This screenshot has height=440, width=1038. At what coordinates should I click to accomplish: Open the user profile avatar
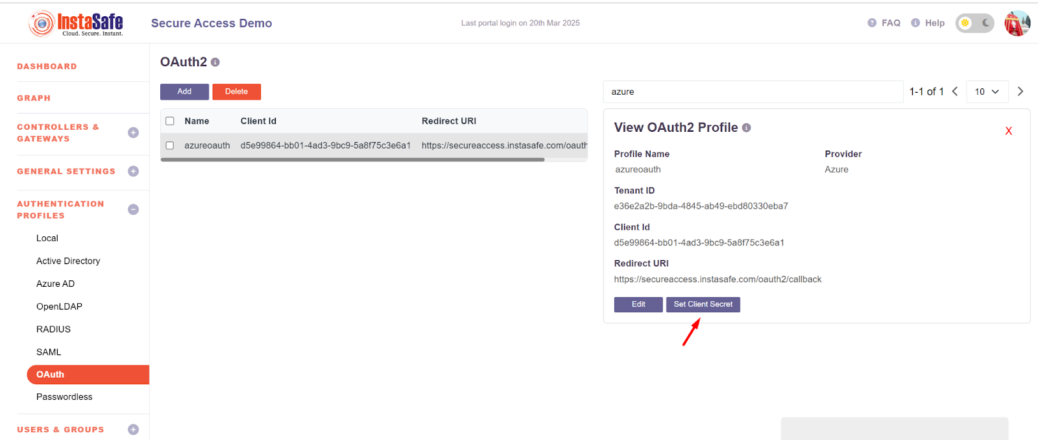1017,23
